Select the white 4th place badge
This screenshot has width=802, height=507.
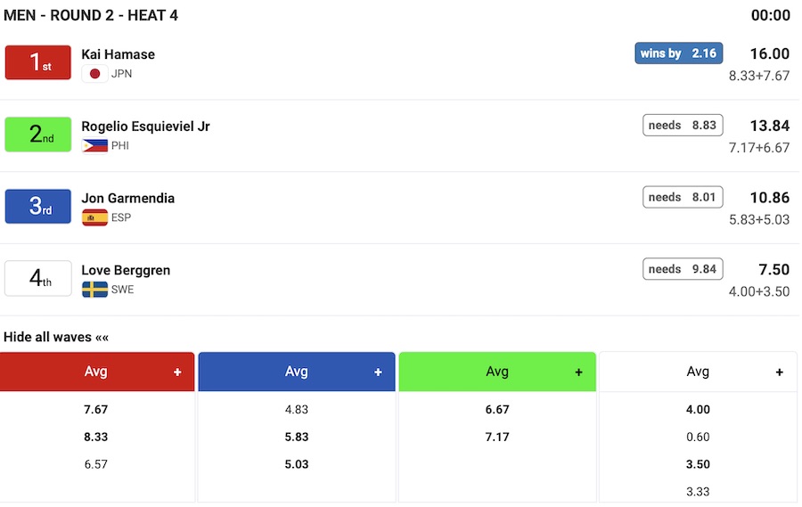coord(38,278)
